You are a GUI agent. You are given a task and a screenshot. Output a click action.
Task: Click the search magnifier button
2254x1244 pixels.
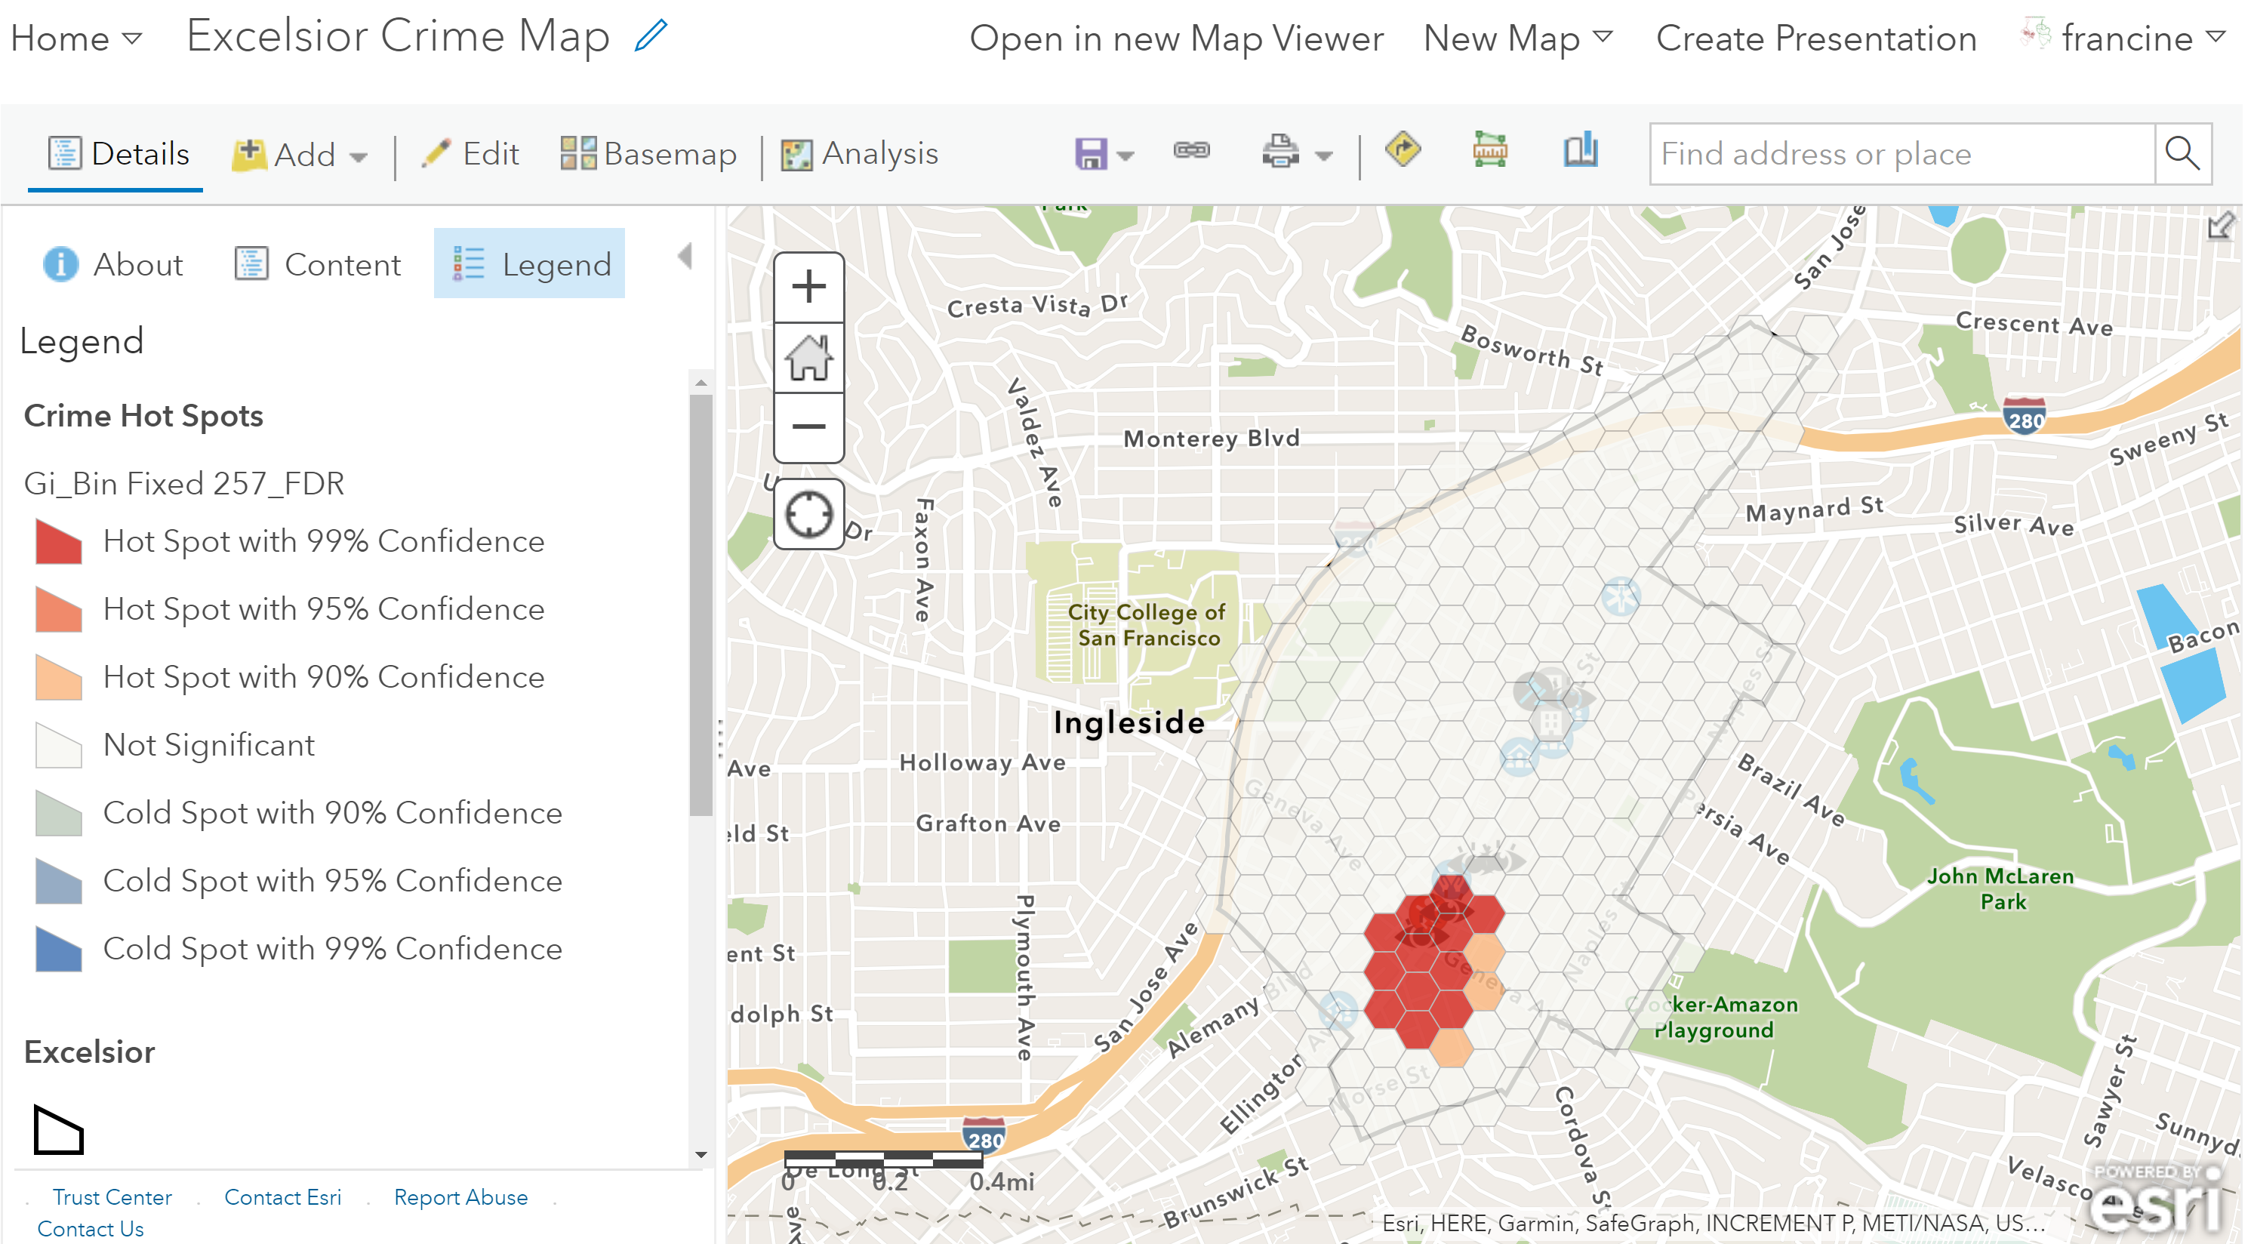pos(2182,154)
